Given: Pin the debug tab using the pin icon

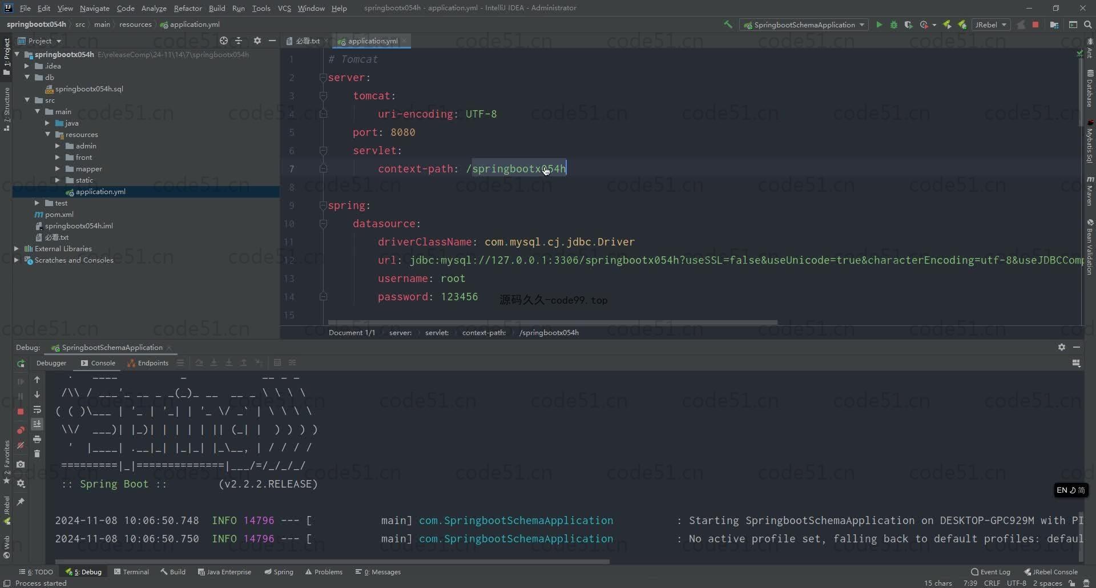Looking at the screenshot, I should [21, 501].
